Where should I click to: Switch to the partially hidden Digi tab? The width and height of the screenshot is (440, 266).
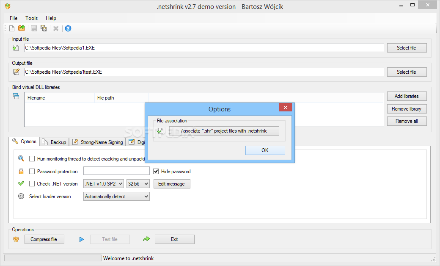135,142
